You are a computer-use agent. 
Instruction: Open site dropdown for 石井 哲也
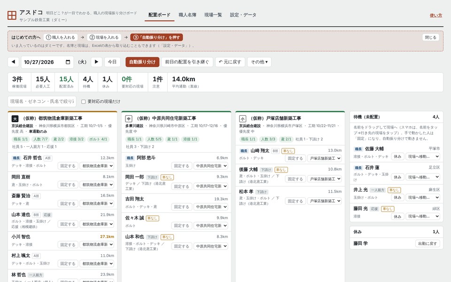(97, 166)
